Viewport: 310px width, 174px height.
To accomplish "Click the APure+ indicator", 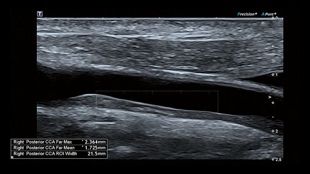I will coord(269,14).
